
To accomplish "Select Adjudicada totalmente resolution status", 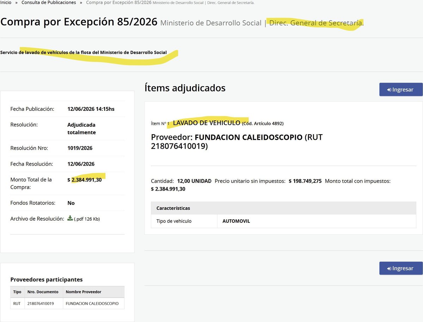I will [81, 129].
